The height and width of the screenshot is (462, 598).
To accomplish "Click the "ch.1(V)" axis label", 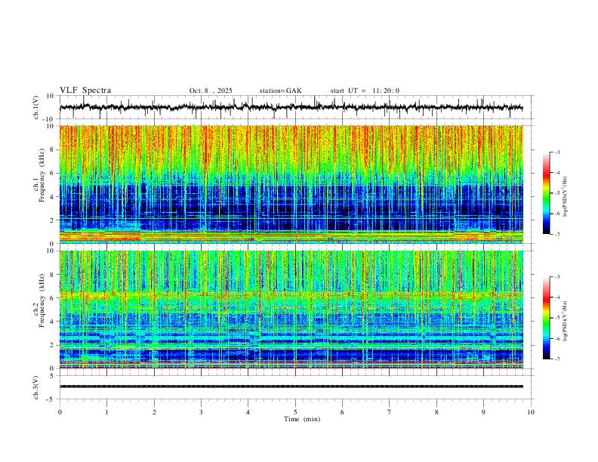I will click(36, 107).
